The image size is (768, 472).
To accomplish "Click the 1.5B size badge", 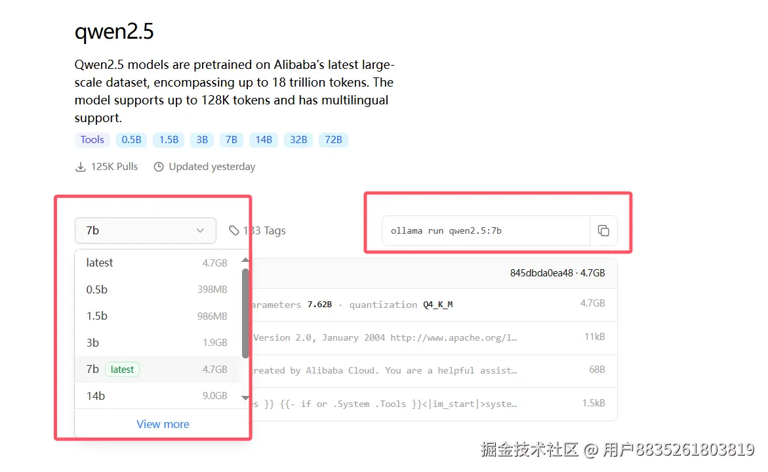I will [x=169, y=140].
